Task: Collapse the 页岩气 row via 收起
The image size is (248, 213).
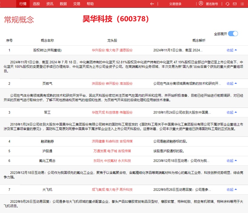Action: 232,84
